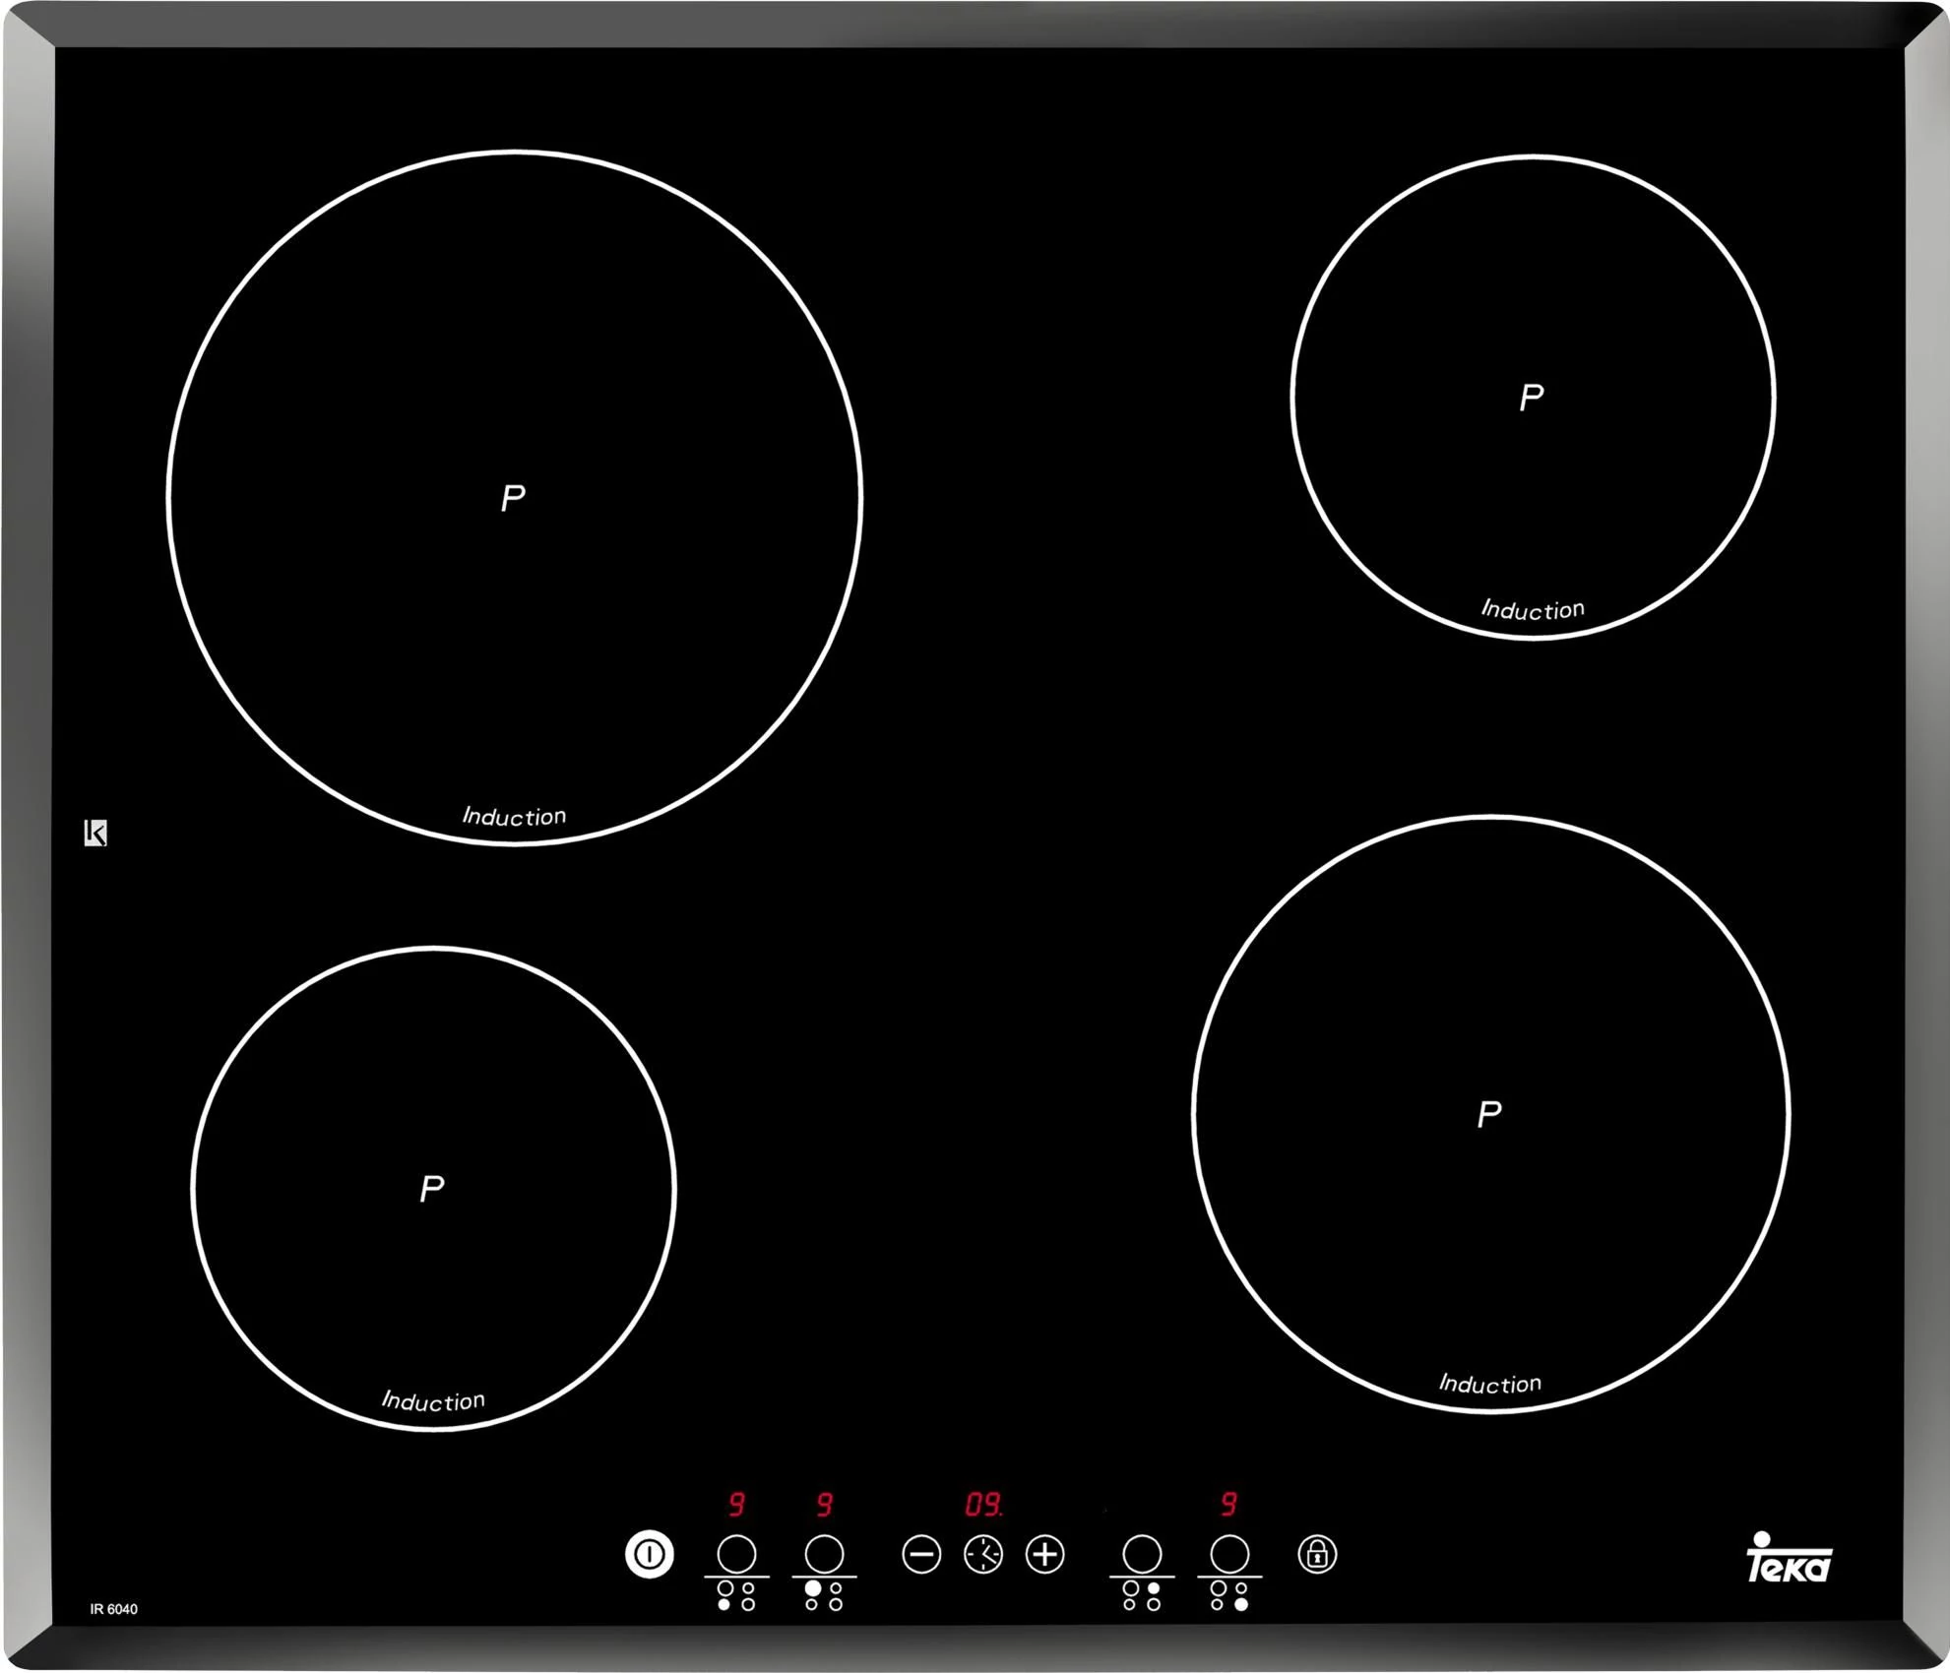Click the P in the large front-right zone
Viewport: 1950px width, 1673px height.
pyautogui.click(x=1489, y=1114)
